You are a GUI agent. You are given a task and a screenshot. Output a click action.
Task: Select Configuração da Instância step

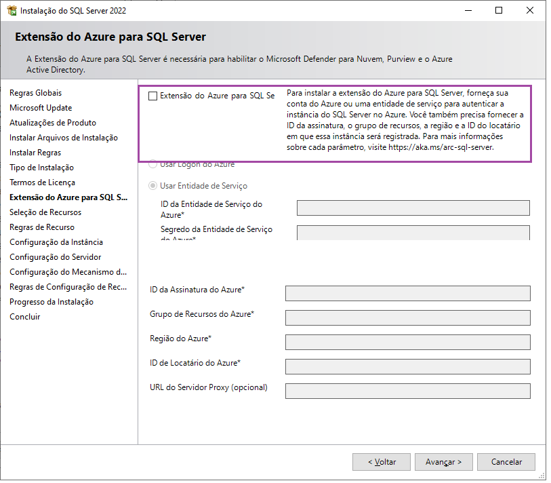click(56, 242)
